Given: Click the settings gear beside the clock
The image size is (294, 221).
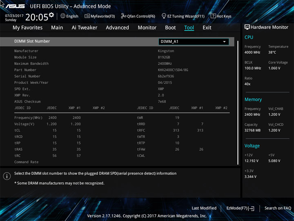Looking at the screenshot, I should [x=51, y=15].
